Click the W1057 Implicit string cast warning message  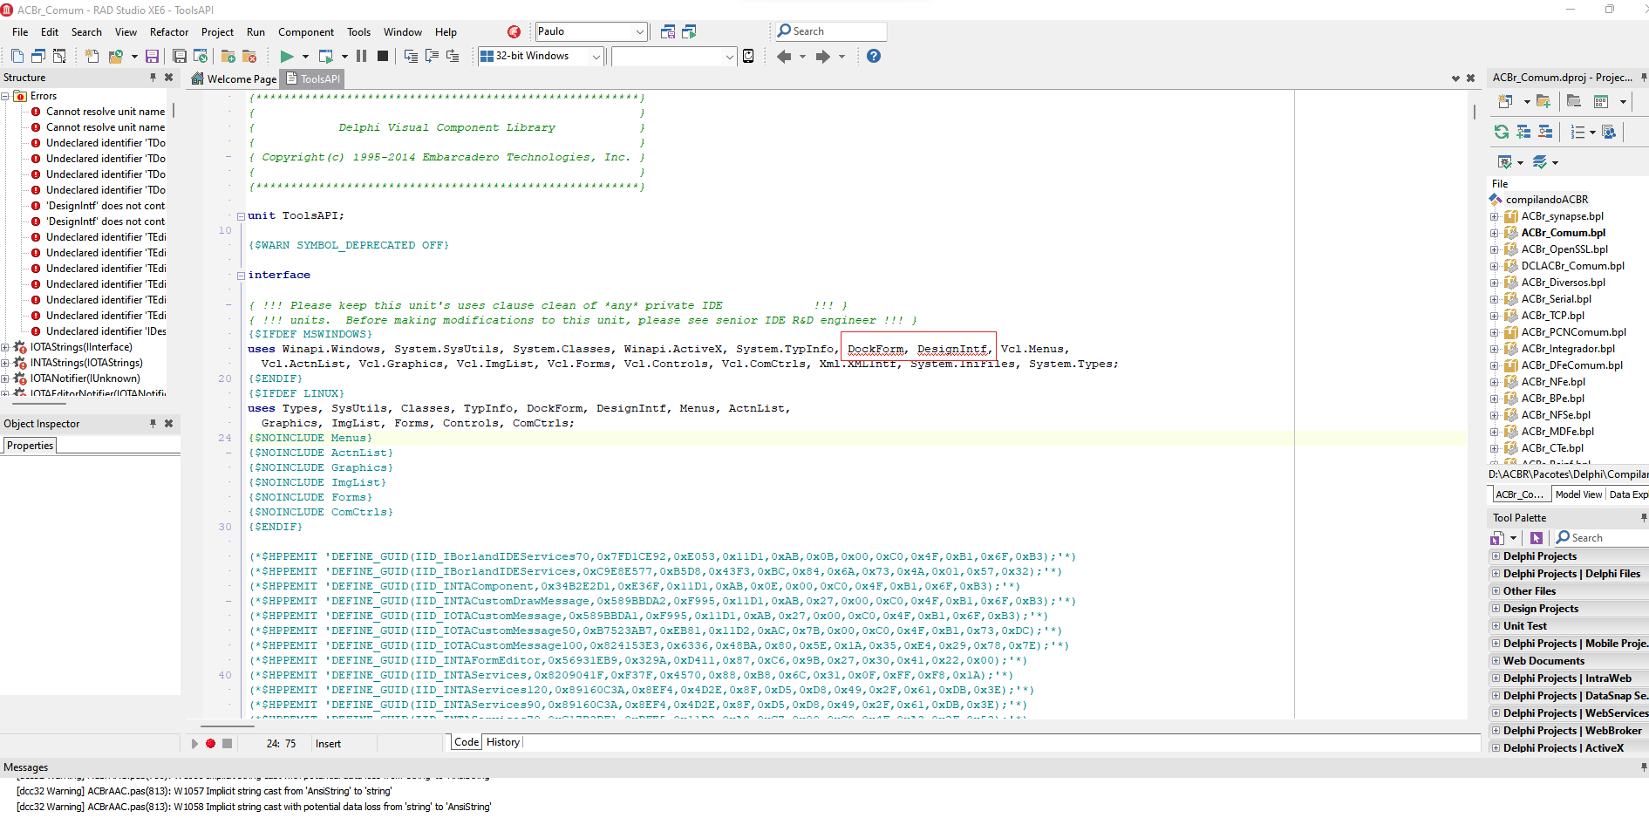pos(204,792)
